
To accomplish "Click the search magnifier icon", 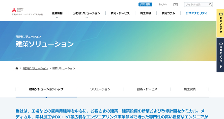I will pyautogui.click(x=210, y=5).
